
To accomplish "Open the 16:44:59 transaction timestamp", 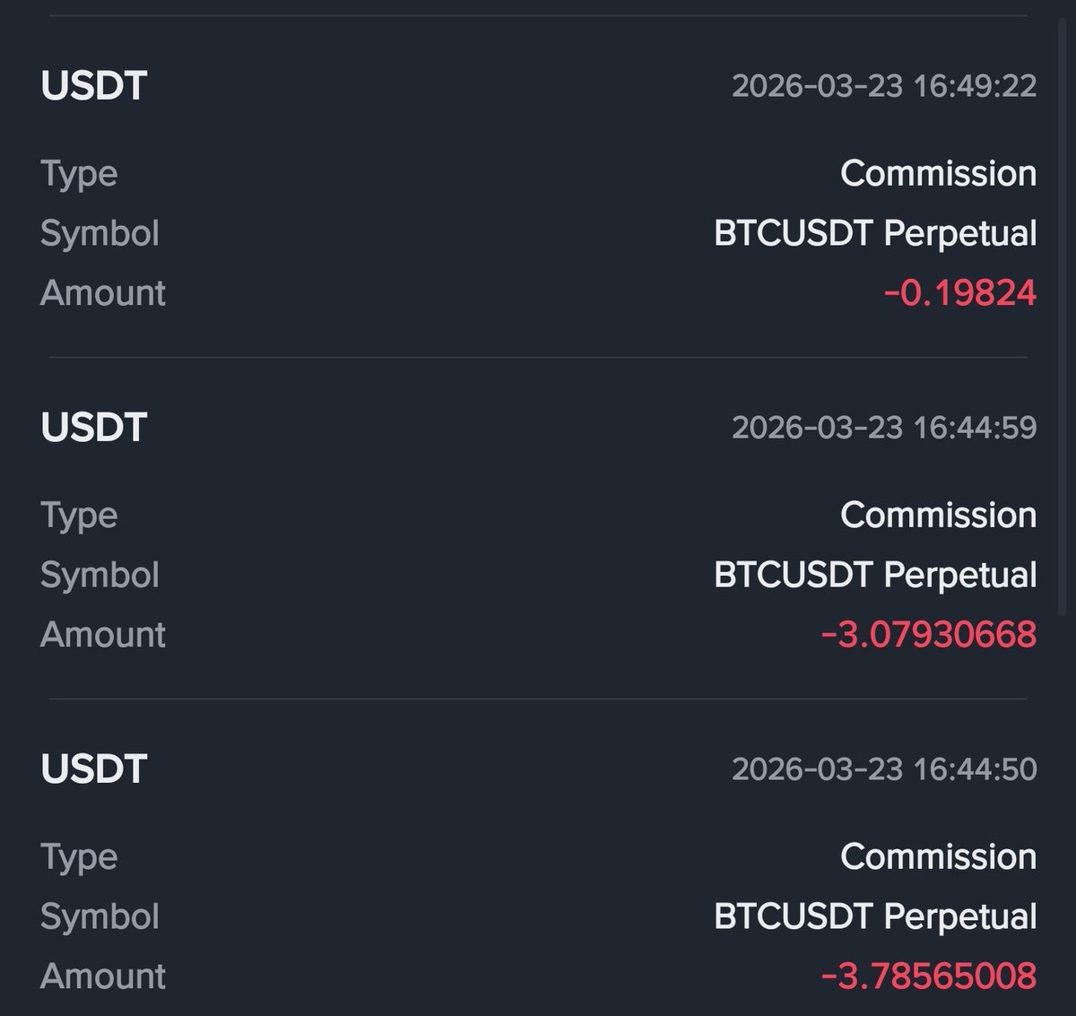I will (884, 428).
